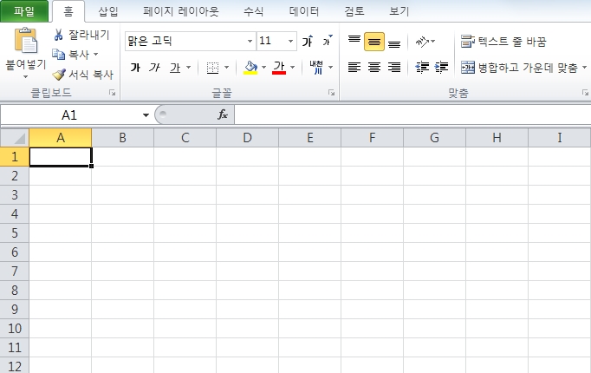Toggle 텍스트 줄 바꿈 wrap text
591x373 pixels.
tap(503, 41)
